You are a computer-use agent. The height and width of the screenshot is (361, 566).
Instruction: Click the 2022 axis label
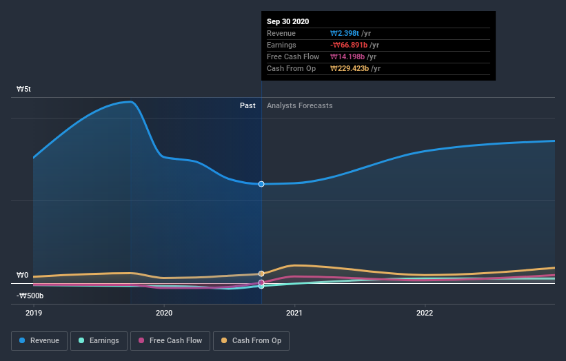click(x=425, y=313)
